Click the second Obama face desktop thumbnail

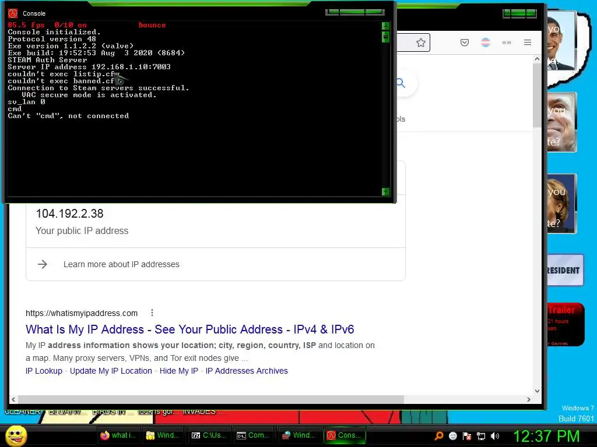(x=562, y=122)
